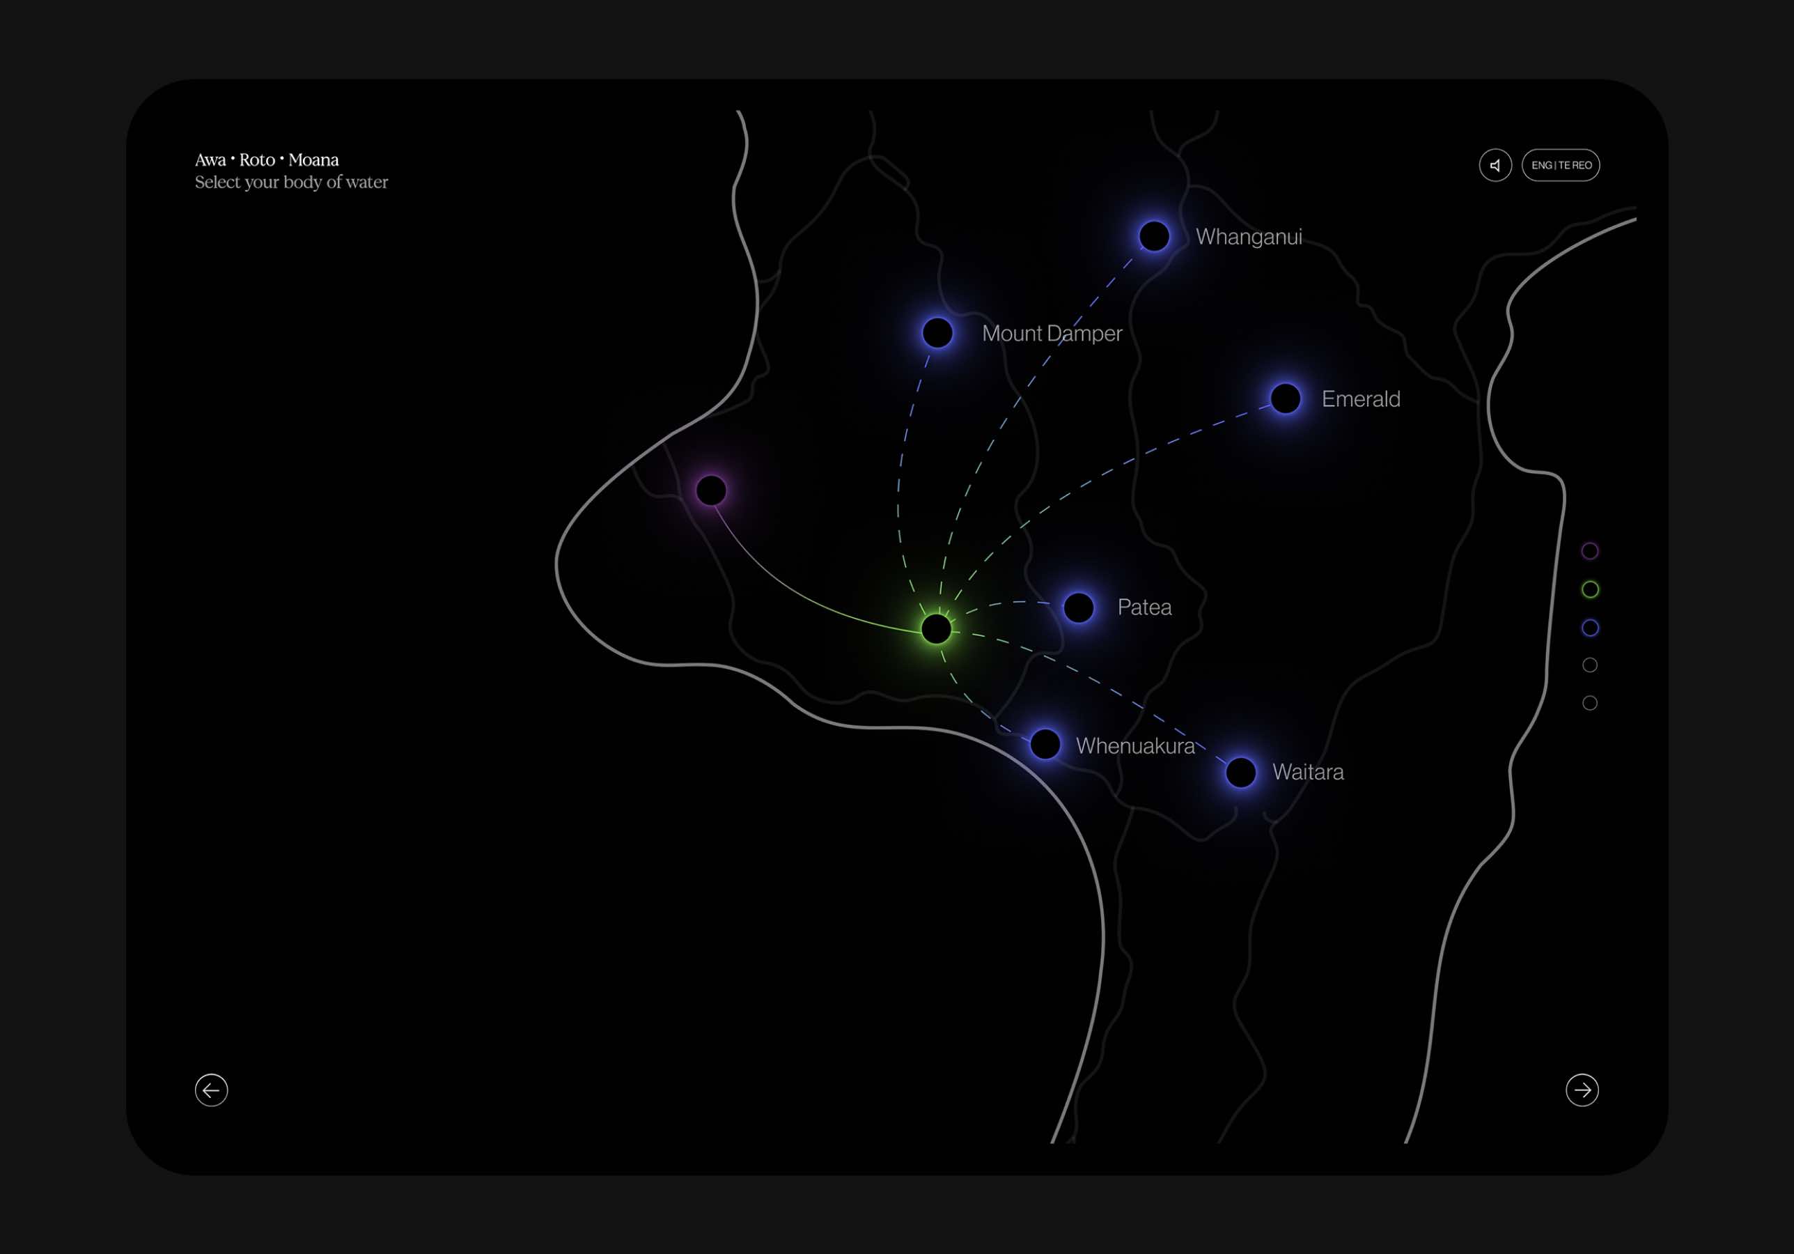Jump to the green step indicator

pyautogui.click(x=1589, y=589)
